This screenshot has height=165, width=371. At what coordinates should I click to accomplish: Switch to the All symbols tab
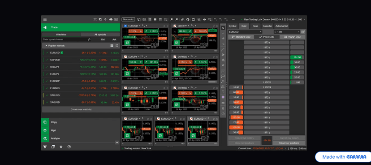pyautogui.click(x=100, y=35)
